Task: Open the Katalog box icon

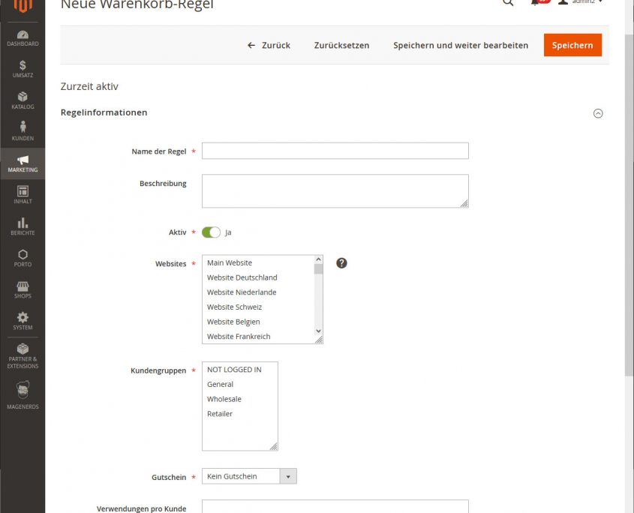Action: (x=23, y=97)
